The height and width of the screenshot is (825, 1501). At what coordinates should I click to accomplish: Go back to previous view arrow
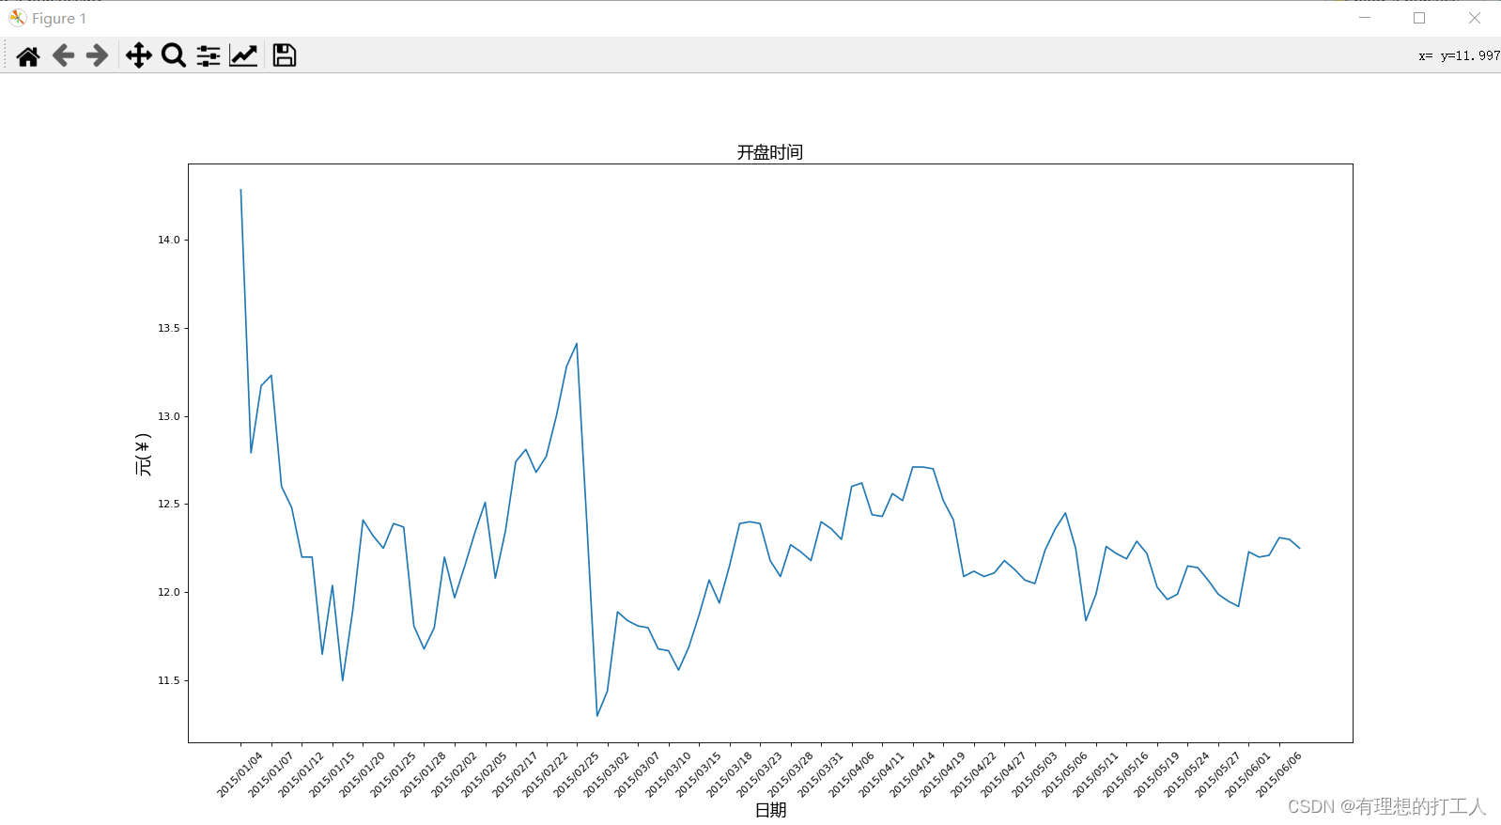coord(63,56)
